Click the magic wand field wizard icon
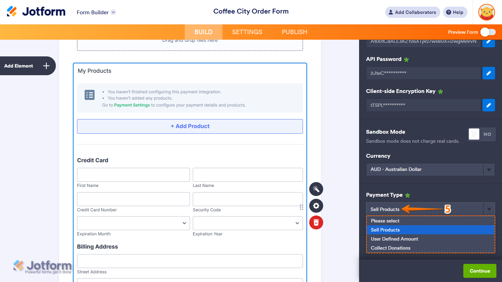The height and width of the screenshot is (282, 502). click(316, 189)
